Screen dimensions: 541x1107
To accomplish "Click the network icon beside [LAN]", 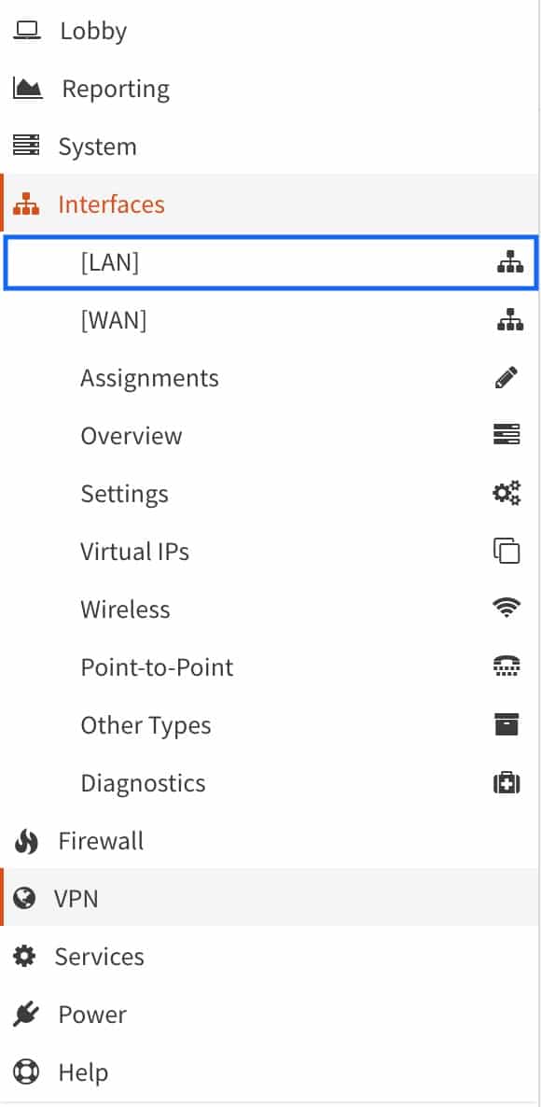I will 509,262.
